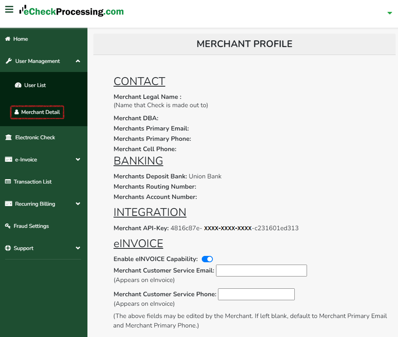Click the Support lifebuoy icon
This screenshot has width=398, height=337.
[x=8, y=248]
